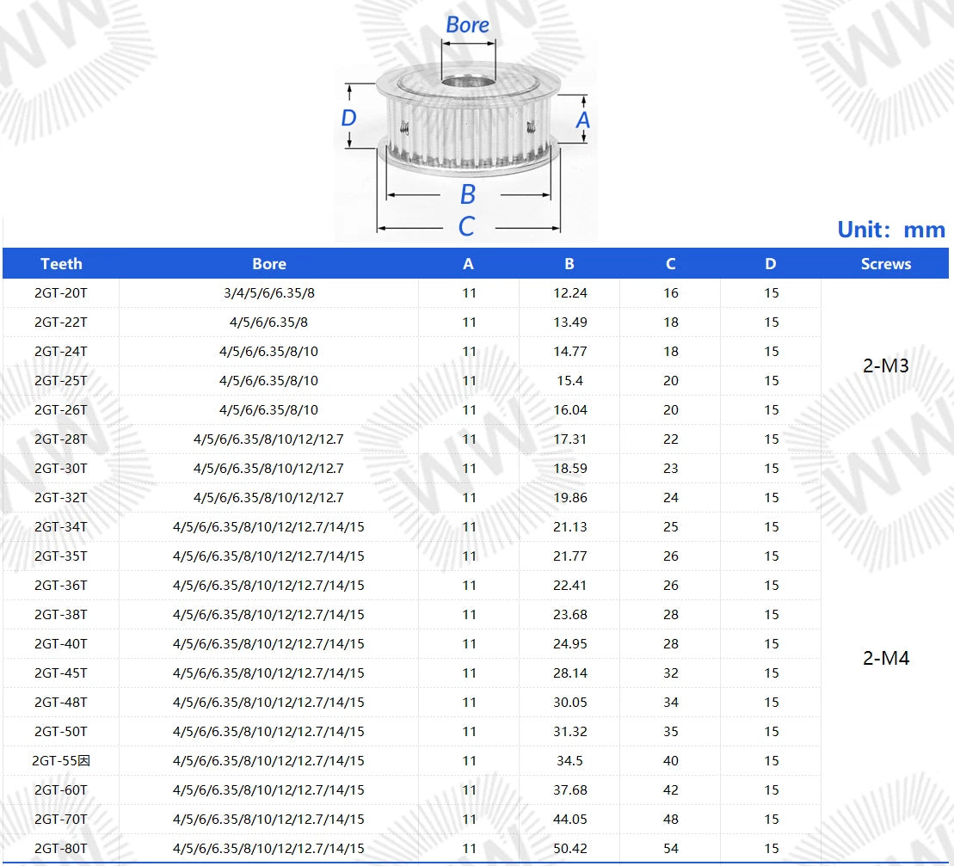Click the B value 17.31
954x866 pixels.
pyautogui.click(x=570, y=439)
